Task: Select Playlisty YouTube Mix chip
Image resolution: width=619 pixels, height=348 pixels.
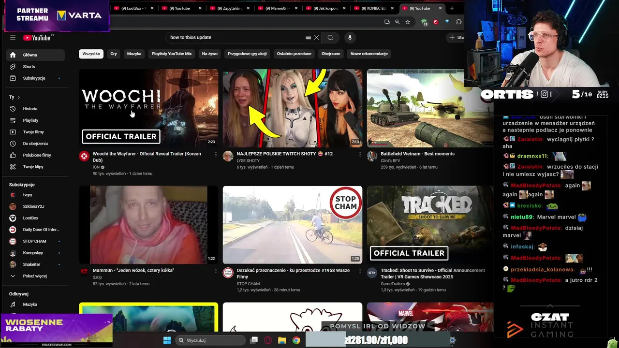Action: [172, 54]
